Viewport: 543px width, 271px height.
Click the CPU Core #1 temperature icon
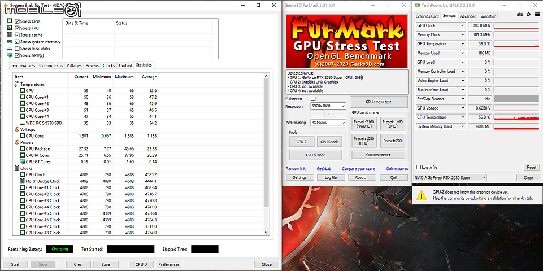22,97
